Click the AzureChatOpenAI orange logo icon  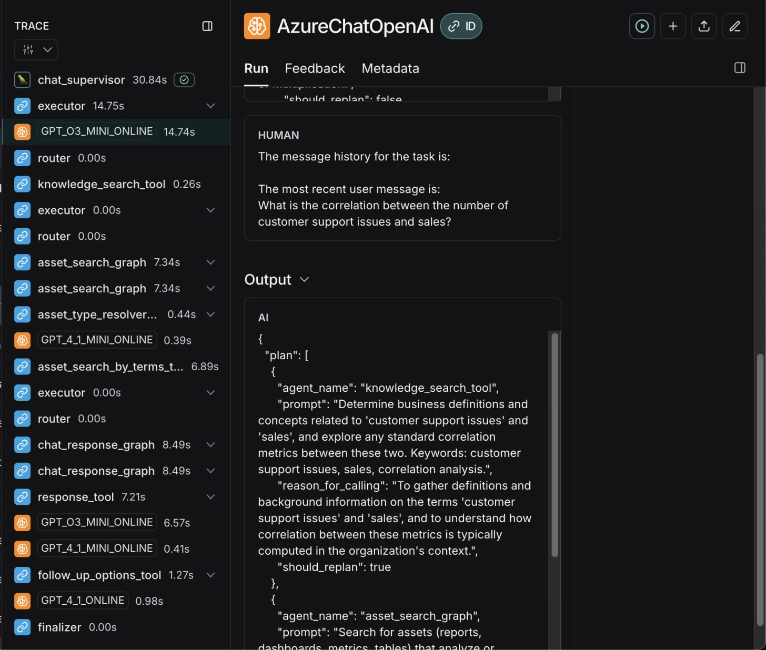click(257, 26)
